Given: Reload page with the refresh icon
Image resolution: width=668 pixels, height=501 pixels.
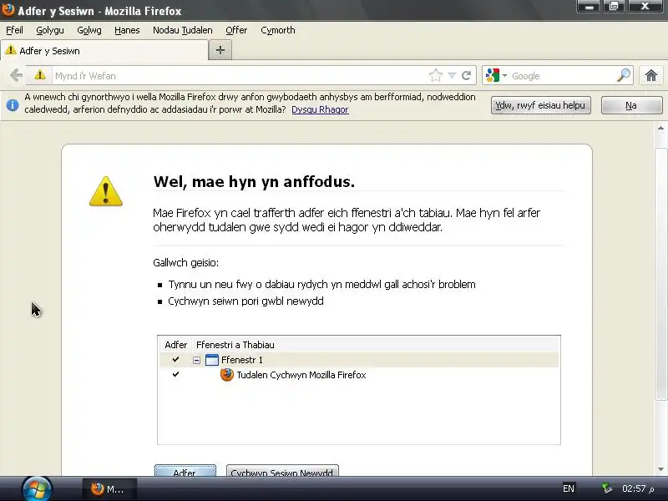Looking at the screenshot, I should click(467, 75).
